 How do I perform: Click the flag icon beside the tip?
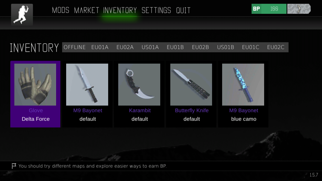14,166
